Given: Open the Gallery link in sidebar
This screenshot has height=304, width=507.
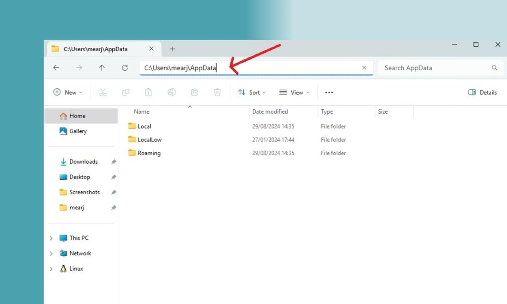Looking at the screenshot, I should (77, 131).
